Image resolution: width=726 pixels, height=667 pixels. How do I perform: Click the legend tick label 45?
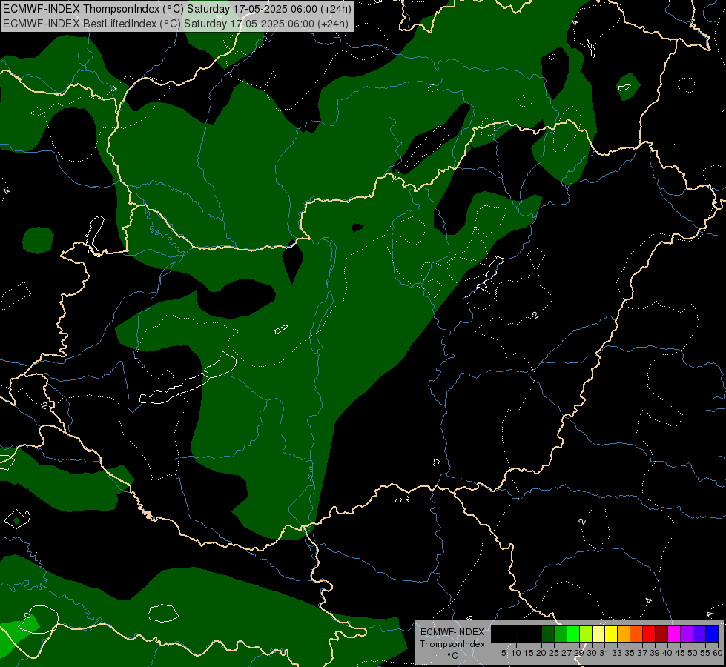(x=680, y=653)
